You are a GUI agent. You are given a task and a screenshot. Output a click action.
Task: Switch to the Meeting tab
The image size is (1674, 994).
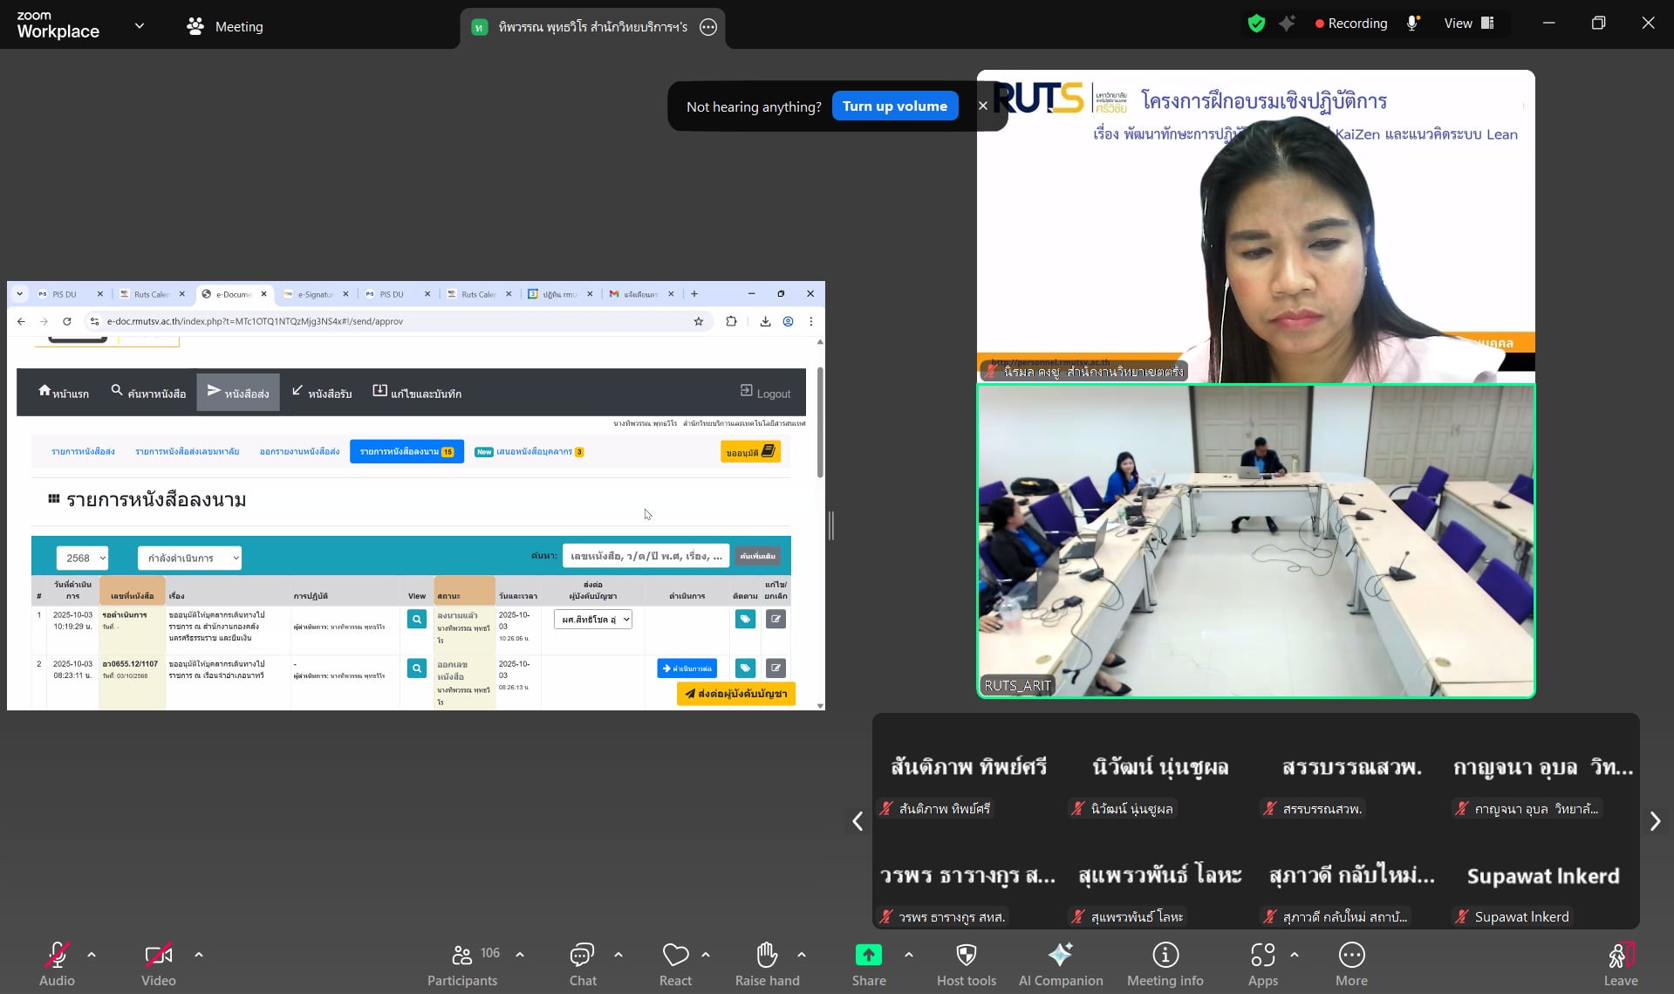pyautogui.click(x=225, y=26)
